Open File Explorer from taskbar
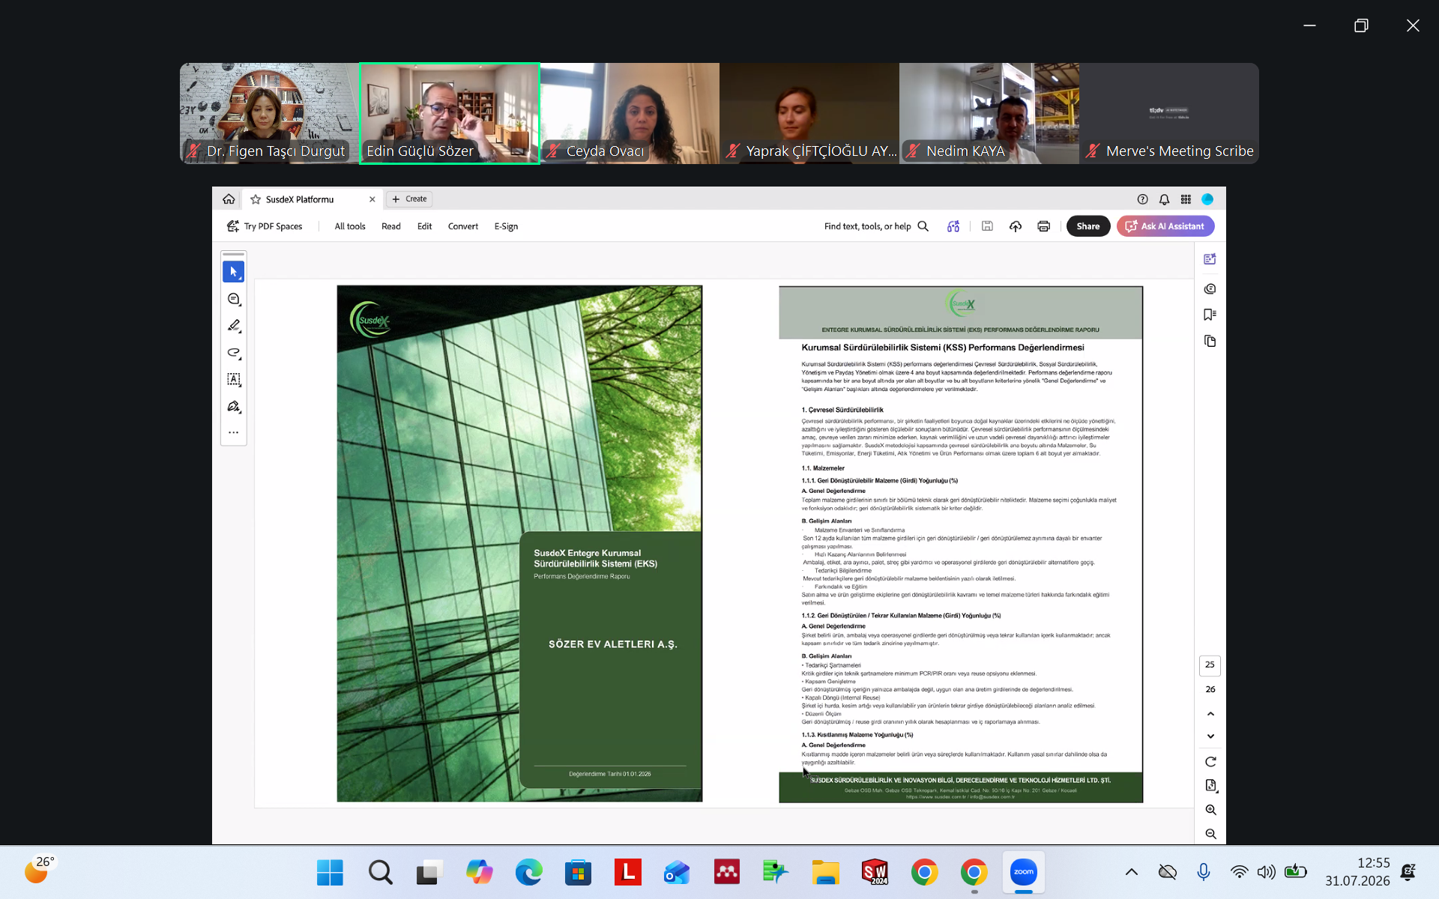Image resolution: width=1439 pixels, height=899 pixels. (x=825, y=872)
